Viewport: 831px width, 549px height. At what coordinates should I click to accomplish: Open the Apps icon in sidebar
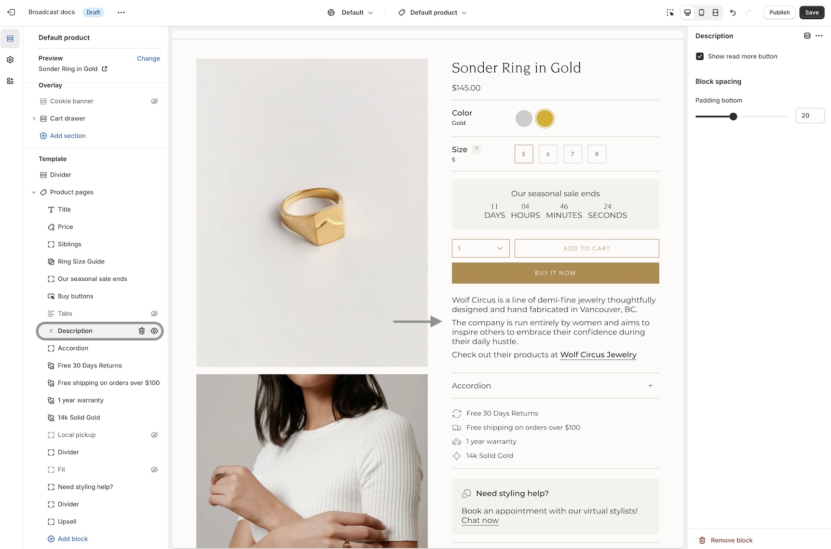(x=10, y=81)
